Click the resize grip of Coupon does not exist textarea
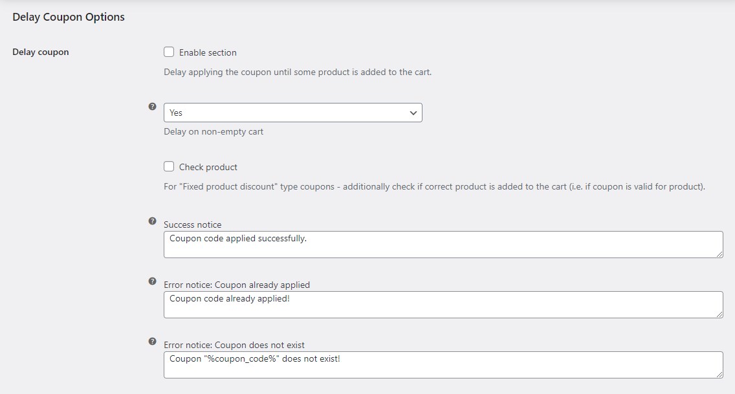 (x=719, y=375)
